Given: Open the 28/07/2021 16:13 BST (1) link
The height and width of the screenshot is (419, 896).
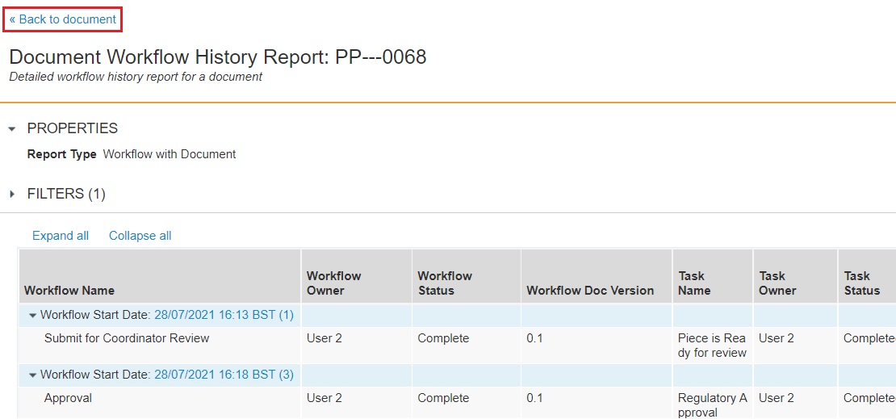Looking at the screenshot, I should pos(224,315).
